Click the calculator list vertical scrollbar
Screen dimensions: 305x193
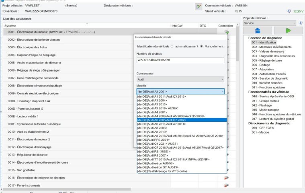click(237, 44)
